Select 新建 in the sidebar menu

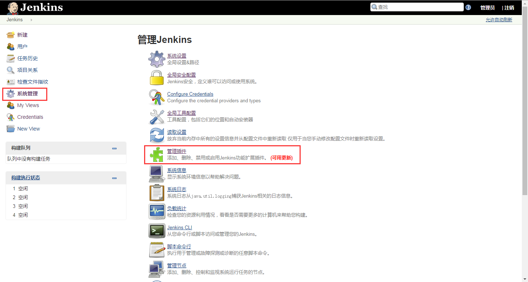click(22, 35)
